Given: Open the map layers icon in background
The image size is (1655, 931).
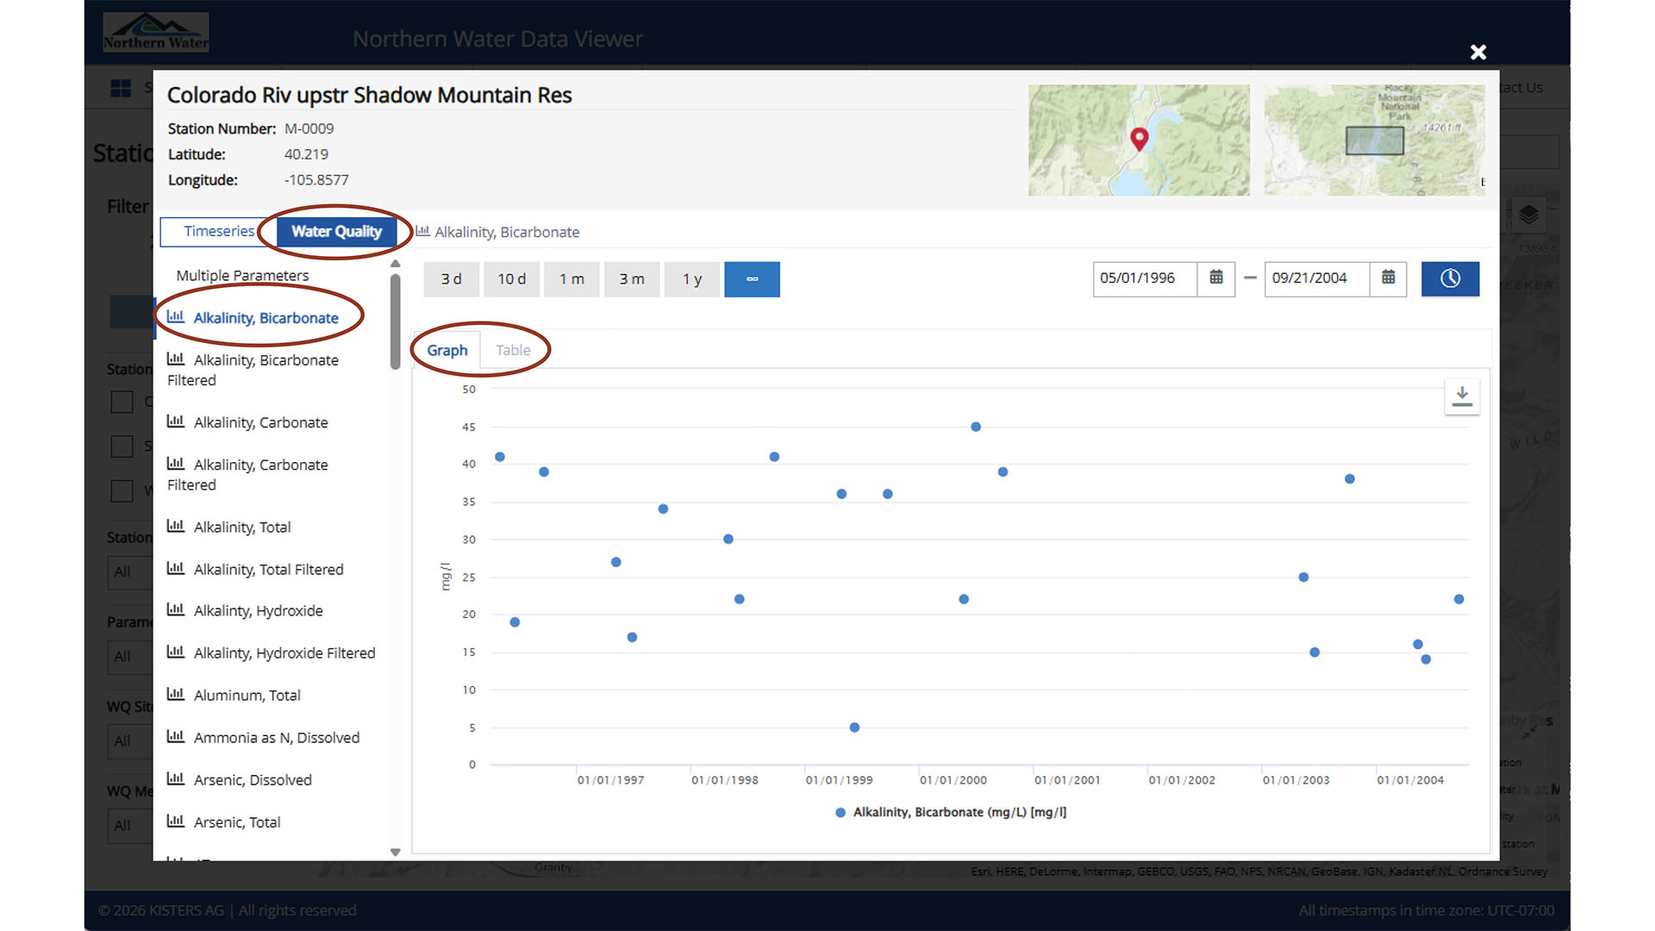Looking at the screenshot, I should click(1529, 214).
